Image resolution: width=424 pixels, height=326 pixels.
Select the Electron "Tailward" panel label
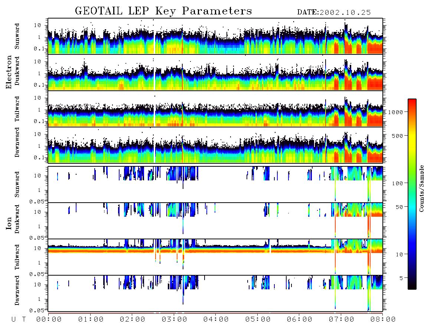click(17, 109)
